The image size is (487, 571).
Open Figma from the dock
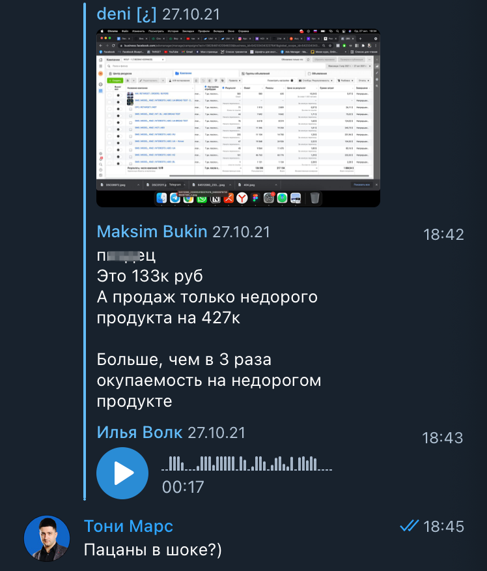pos(255,198)
